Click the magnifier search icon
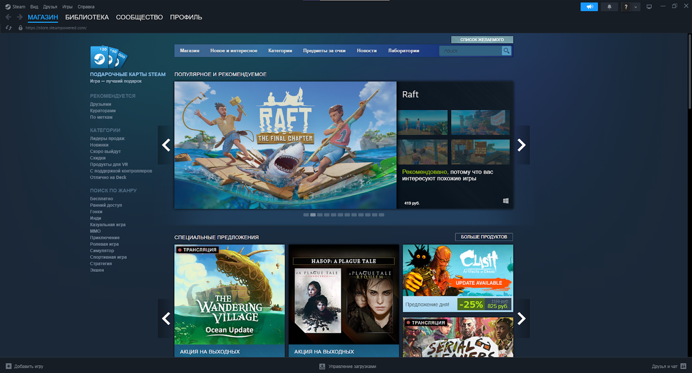The width and height of the screenshot is (692, 373). pyautogui.click(x=506, y=51)
